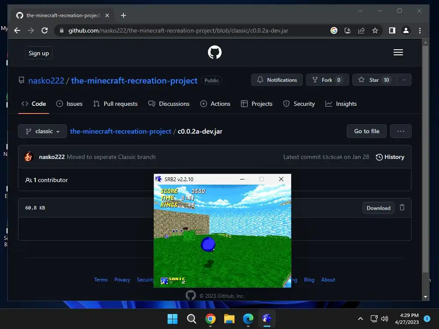Click the Notifications button
Screen dimensions: 439x329
277,80
